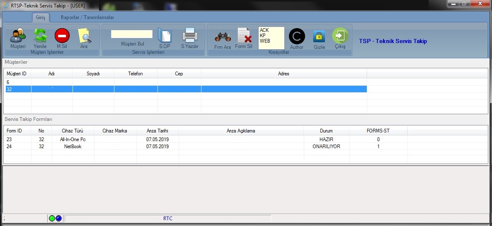Minimize the RTSP window

tap(452, 3)
